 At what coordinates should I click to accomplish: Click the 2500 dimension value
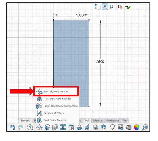100,62
